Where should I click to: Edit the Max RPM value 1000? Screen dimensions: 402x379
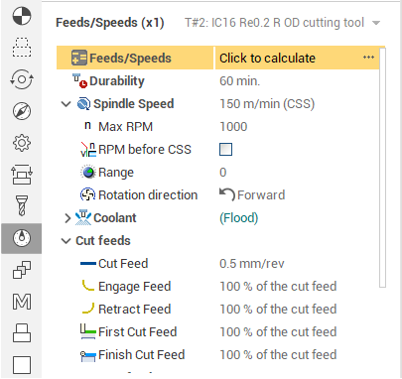pyautogui.click(x=233, y=127)
